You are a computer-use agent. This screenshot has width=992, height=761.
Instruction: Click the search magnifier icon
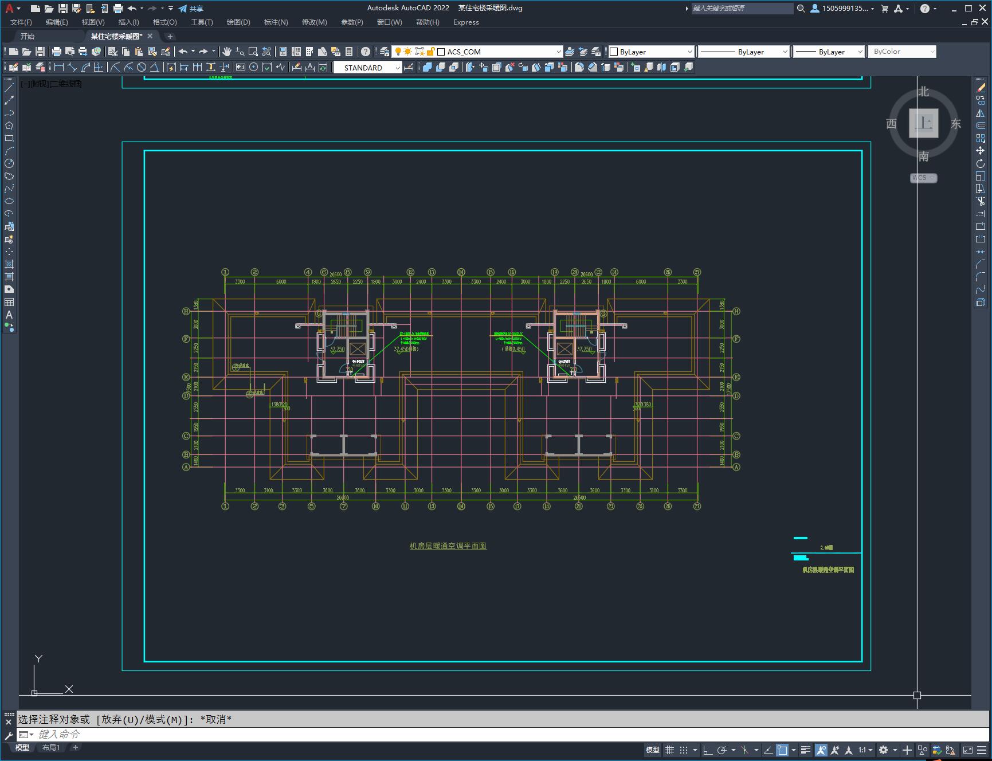801,9
